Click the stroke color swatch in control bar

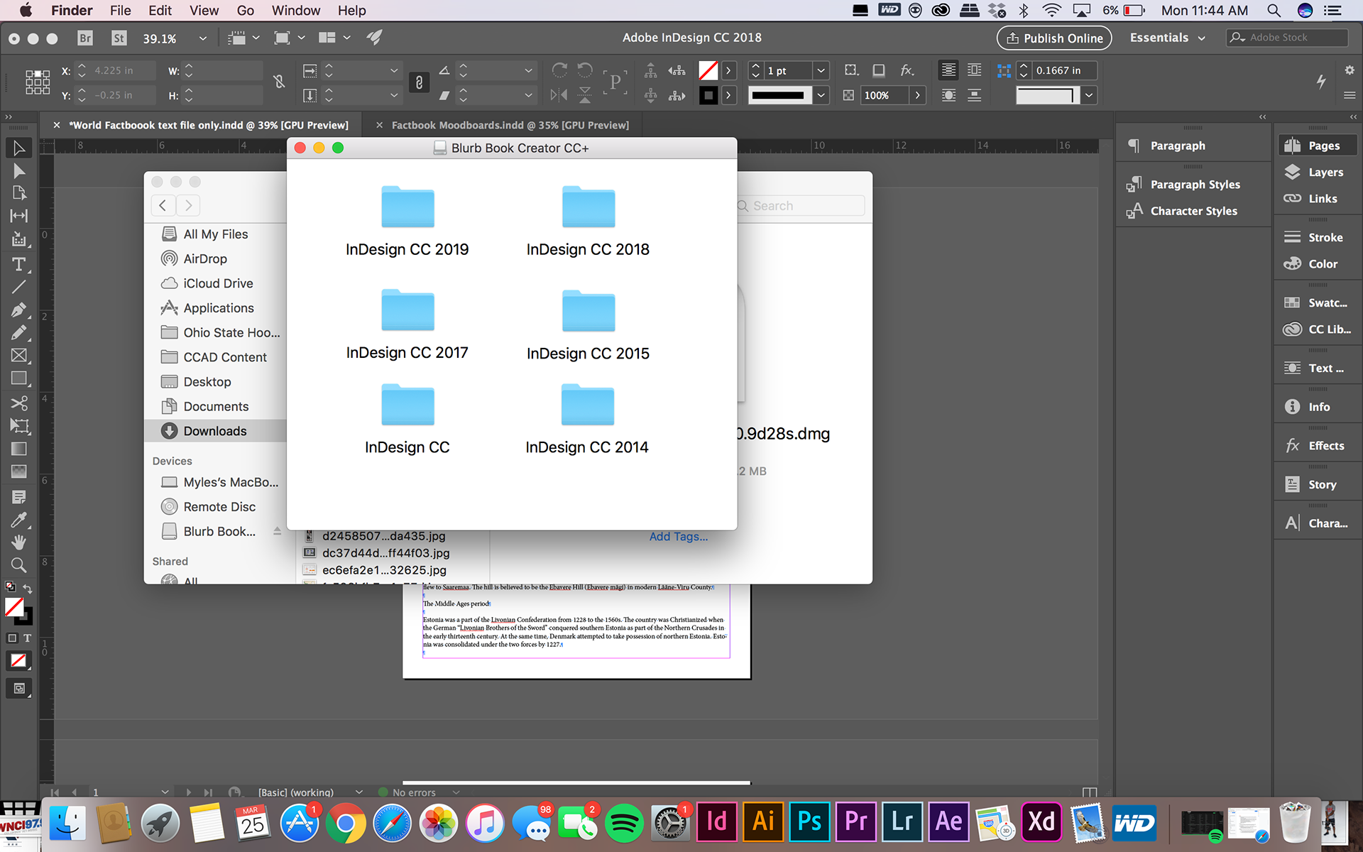(x=708, y=95)
